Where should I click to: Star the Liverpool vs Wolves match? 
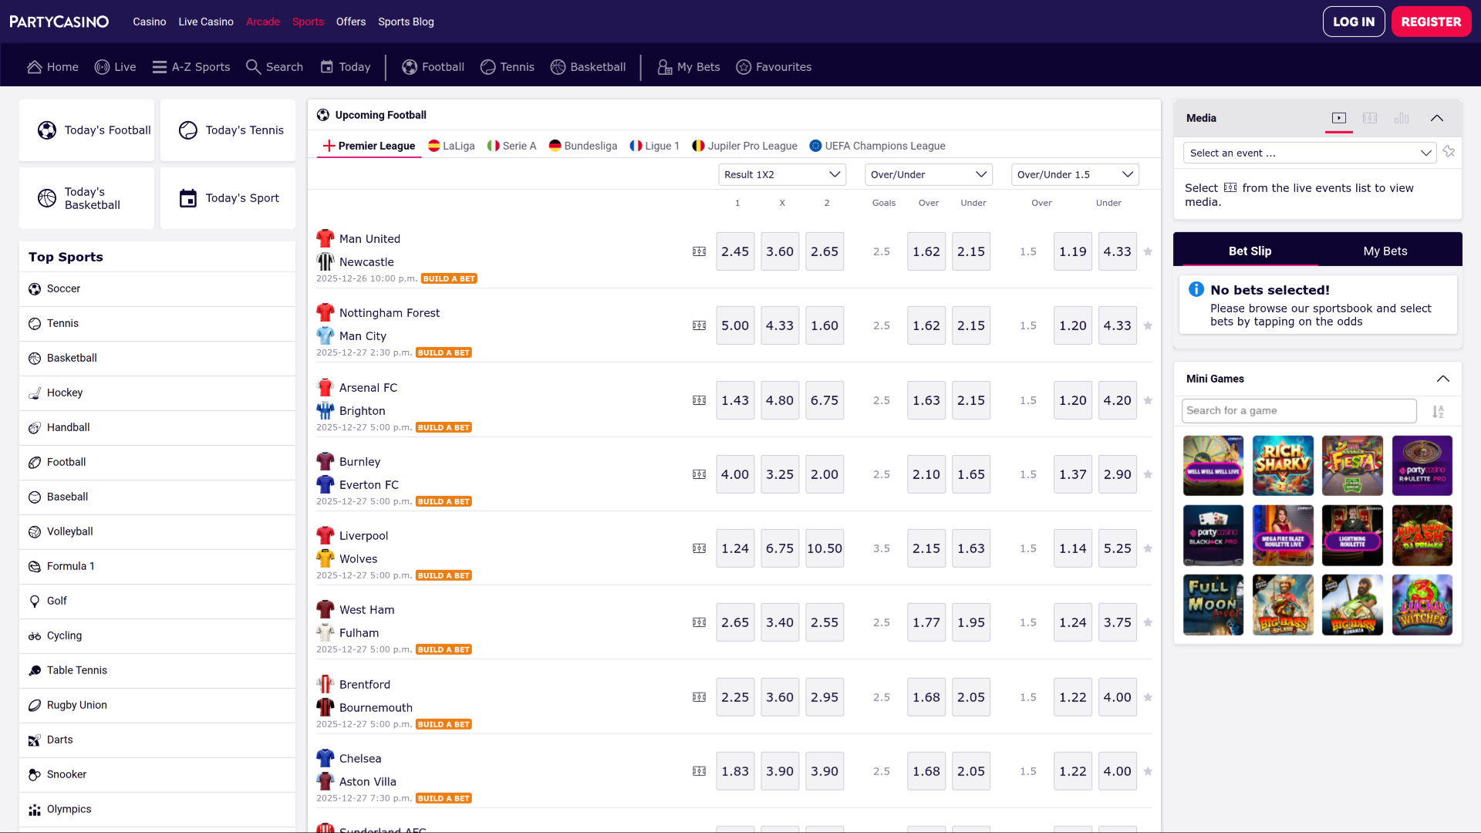click(x=1148, y=548)
